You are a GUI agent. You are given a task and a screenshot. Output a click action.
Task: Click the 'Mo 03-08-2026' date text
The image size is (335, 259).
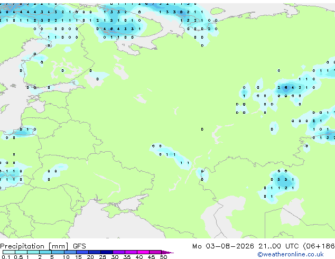[223, 246]
